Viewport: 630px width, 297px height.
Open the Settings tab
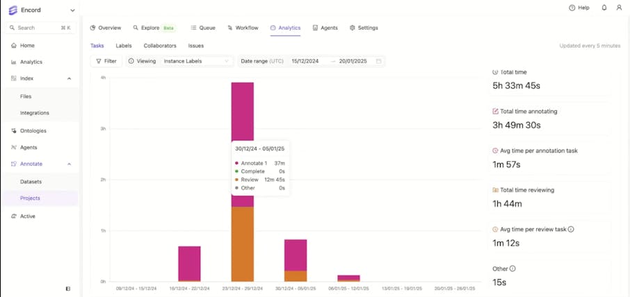[364, 28]
